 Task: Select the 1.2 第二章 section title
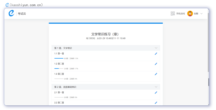59,64
